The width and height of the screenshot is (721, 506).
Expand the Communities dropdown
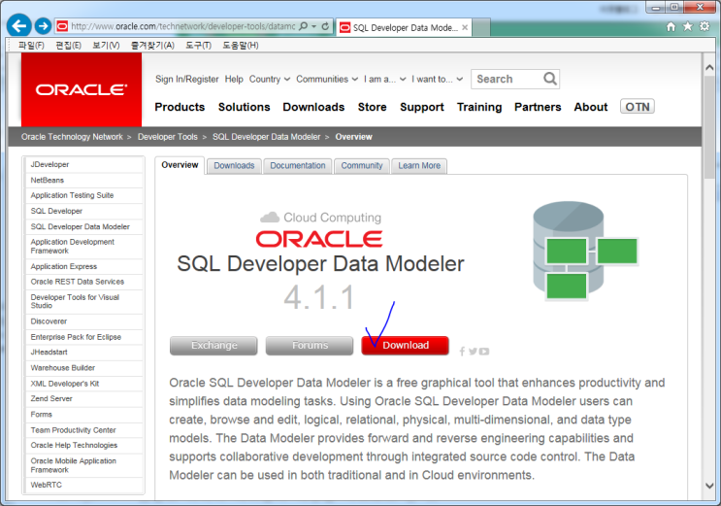[x=327, y=80]
